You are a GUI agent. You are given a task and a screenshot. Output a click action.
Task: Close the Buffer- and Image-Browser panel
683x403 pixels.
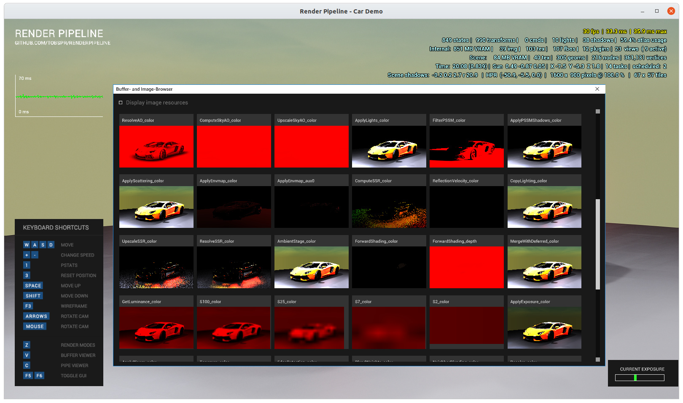597,89
